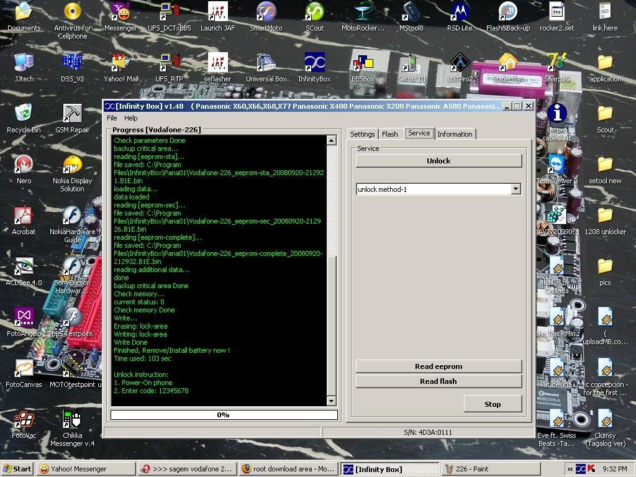Expand the unlock method-1 dropdown
This screenshot has width=636, height=477.
click(x=516, y=189)
